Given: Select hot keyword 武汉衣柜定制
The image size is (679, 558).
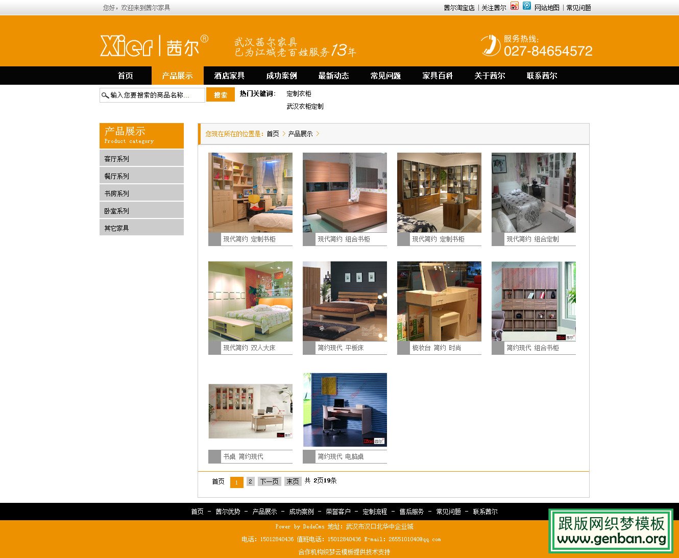Looking at the screenshot, I should [x=305, y=106].
